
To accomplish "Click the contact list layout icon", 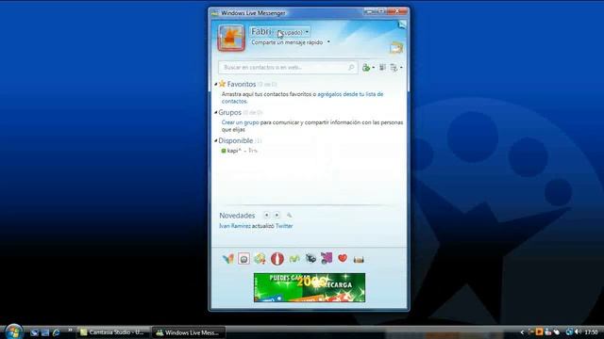I will [382, 67].
